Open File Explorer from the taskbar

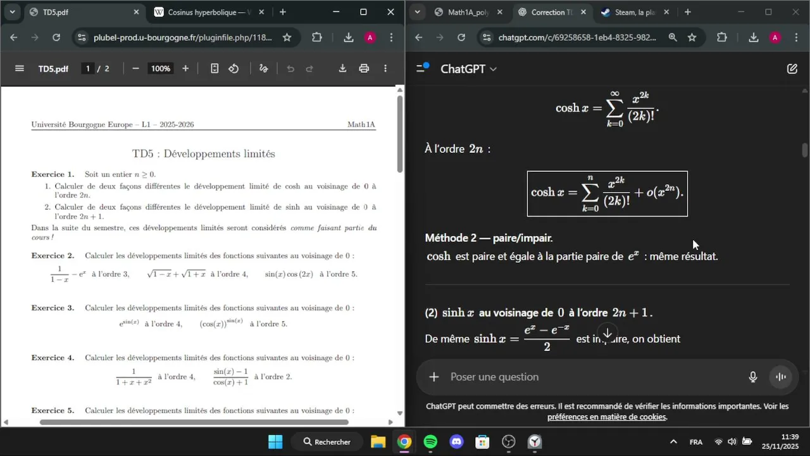pyautogui.click(x=378, y=442)
